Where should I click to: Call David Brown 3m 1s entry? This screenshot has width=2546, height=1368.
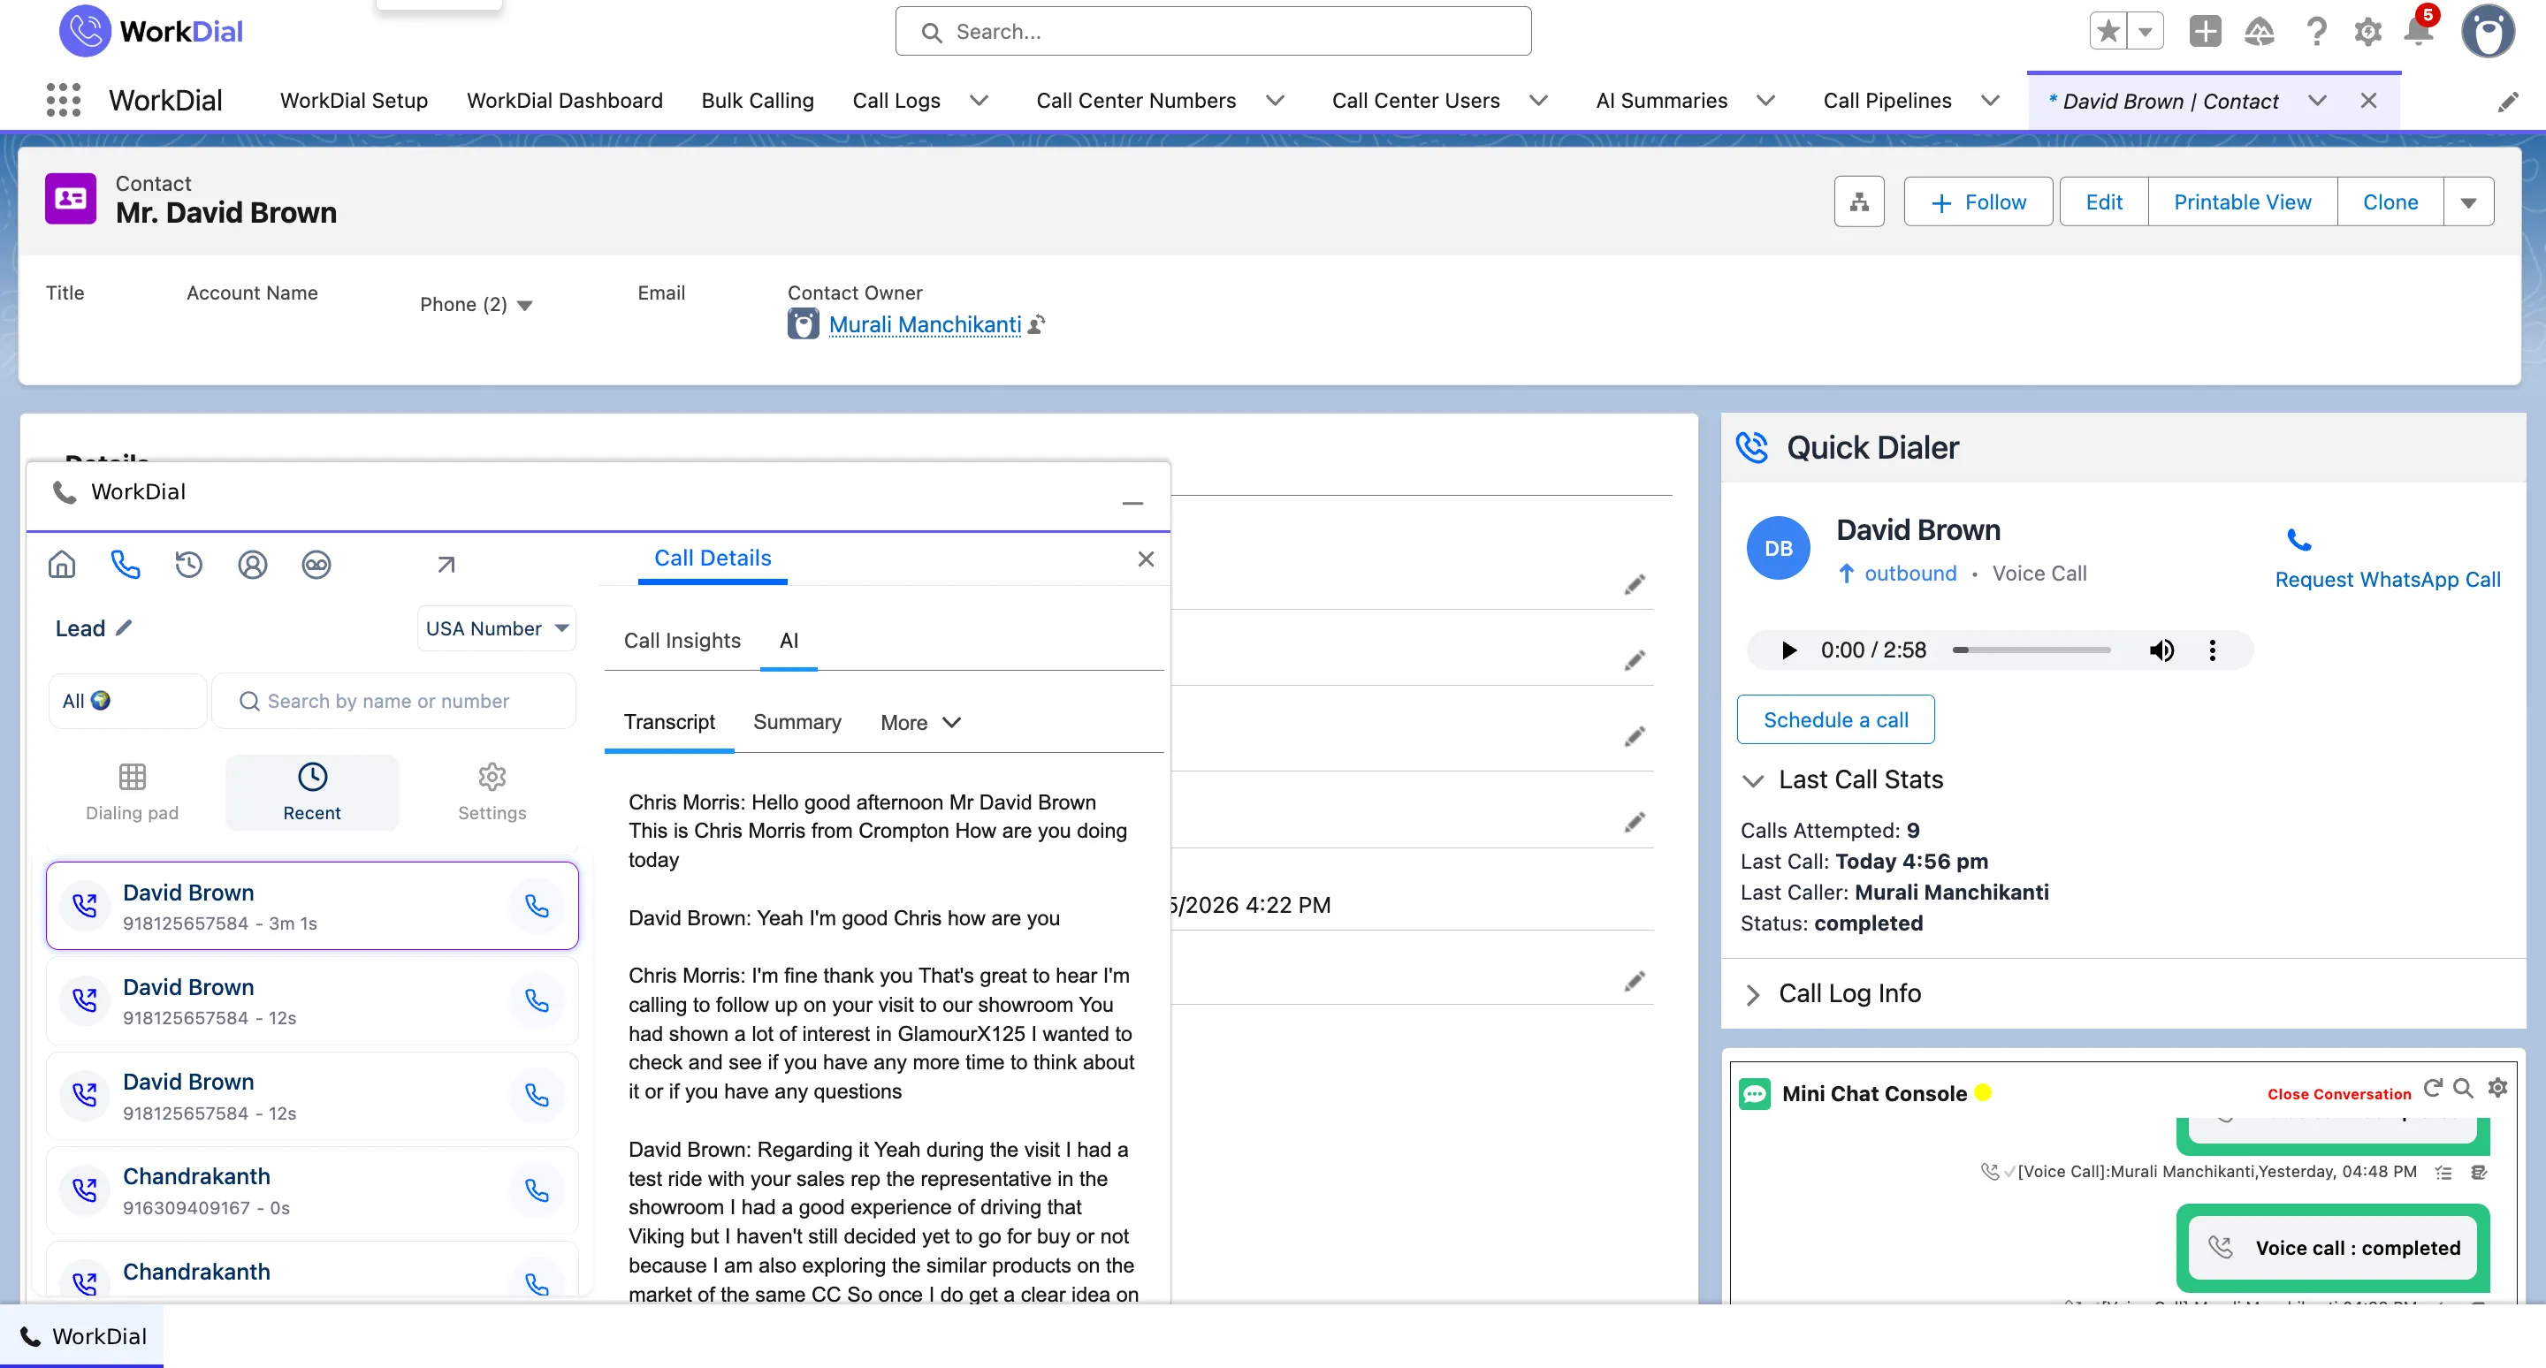[x=537, y=906]
